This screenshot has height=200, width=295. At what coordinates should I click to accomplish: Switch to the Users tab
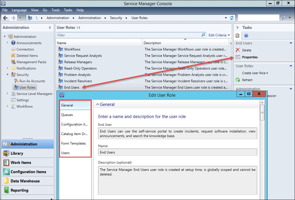pos(75,153)
